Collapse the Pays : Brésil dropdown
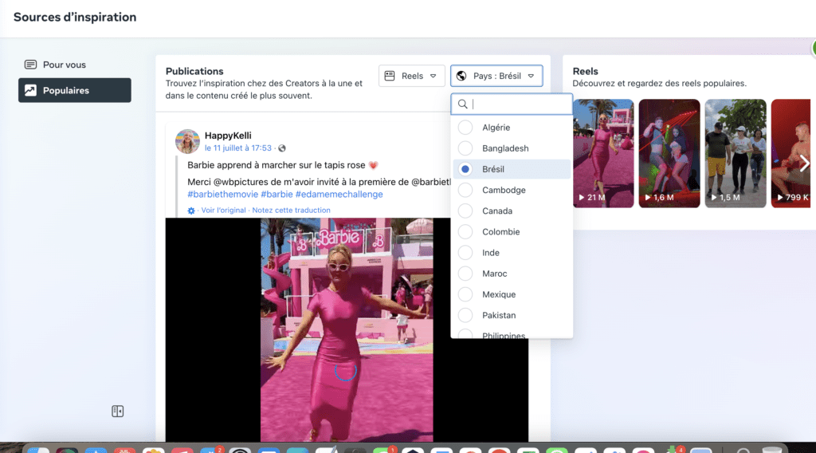The image size is (816, 453). click(x=496, y=76)
